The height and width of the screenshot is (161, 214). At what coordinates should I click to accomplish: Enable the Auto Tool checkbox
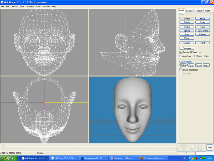181,56
